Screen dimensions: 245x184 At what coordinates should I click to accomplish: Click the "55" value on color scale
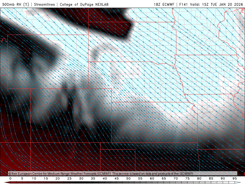[x=140, y=178]
